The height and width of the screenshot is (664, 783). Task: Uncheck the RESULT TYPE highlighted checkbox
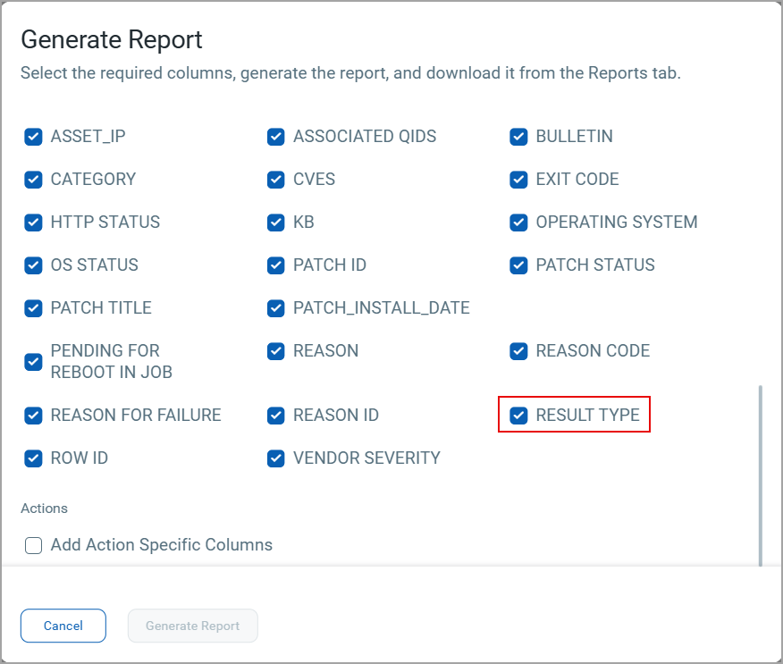point(518,415)
